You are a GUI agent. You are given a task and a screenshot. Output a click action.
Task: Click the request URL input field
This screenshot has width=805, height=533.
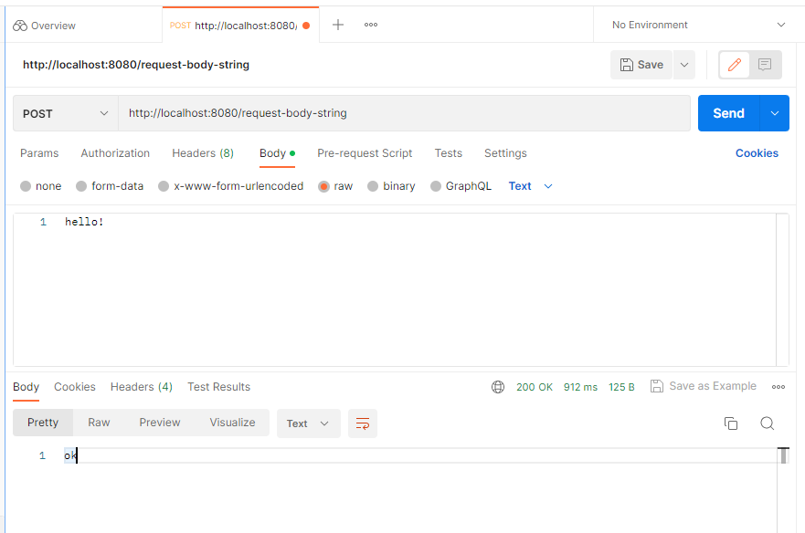pos(404,113)
